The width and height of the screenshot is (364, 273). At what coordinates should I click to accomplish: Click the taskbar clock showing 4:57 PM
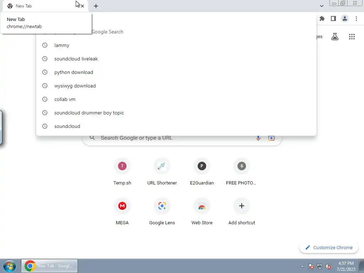point(346,266)
